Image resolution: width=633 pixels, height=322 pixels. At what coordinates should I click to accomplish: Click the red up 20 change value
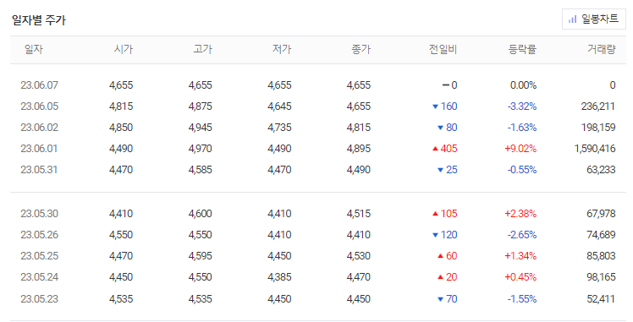[x=448, y=277]
